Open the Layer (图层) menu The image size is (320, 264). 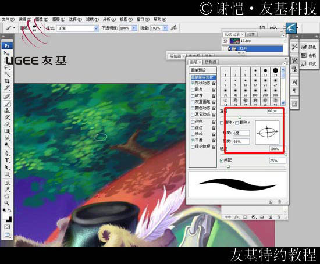coord(59,19)
